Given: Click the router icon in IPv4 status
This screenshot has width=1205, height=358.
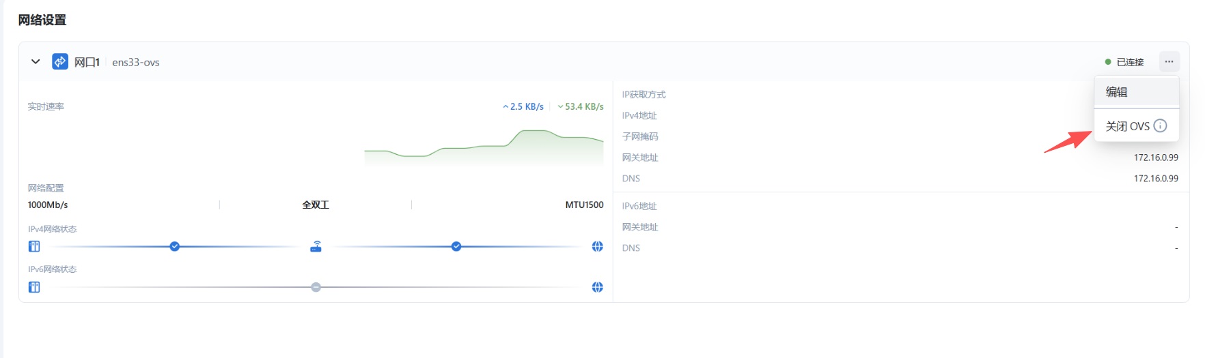Looking at the screenshot, I should [316, 247].
